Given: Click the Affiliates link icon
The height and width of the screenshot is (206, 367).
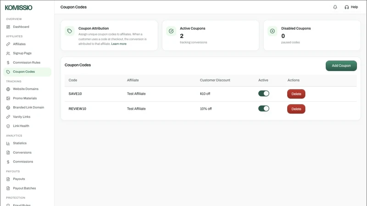Looking at the screenshot, I should click(x=8, y=44).
